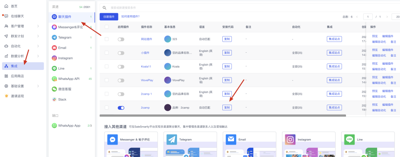Disable the 2camp plugin switch
This screenshot has width=400, height=157.
coord(121,108)
